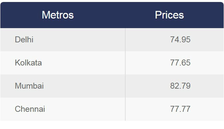Screen dimensions: 224x129
Task: Click the column divider between Metros and Prices
Action: click(x=125, y=74)
